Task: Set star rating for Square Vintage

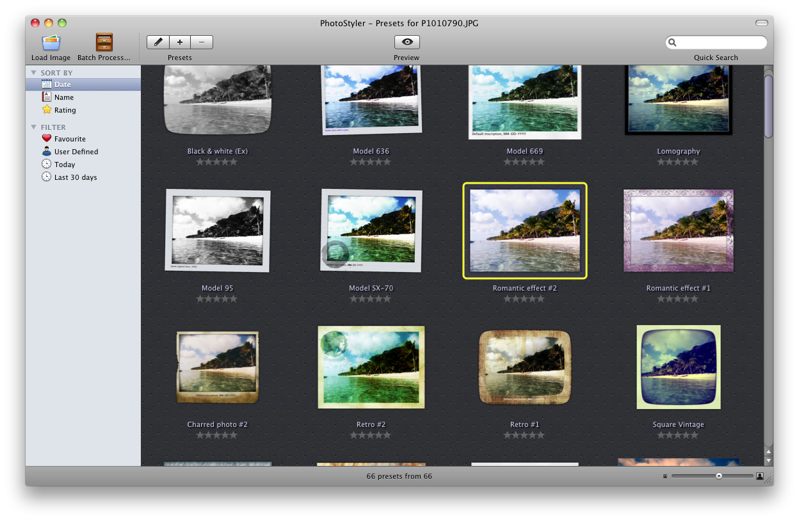Action: [678, 435]
